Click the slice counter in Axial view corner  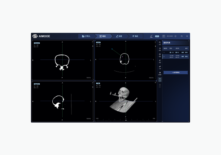pos(151,78)
